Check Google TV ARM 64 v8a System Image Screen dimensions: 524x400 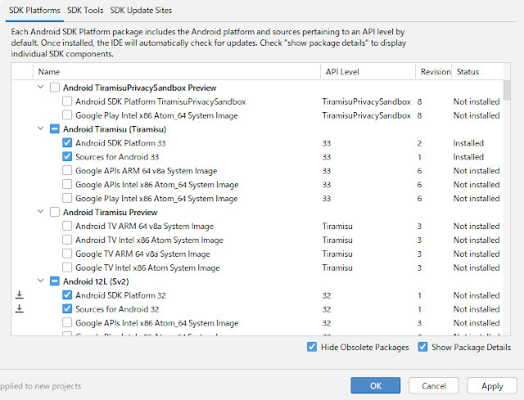pos(67,254)
